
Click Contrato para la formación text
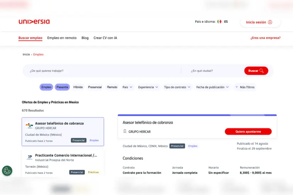tap(142, 173)
